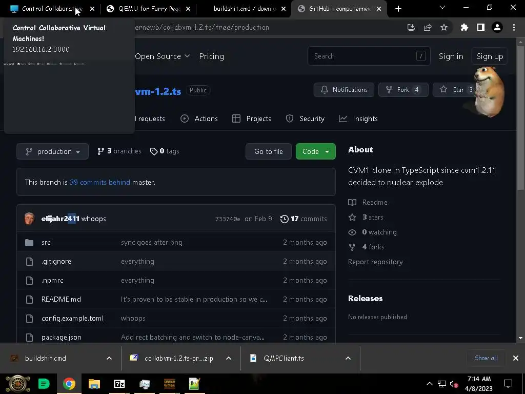
Task: Open commit hash 733740e
Action: (x=228, y=219)
